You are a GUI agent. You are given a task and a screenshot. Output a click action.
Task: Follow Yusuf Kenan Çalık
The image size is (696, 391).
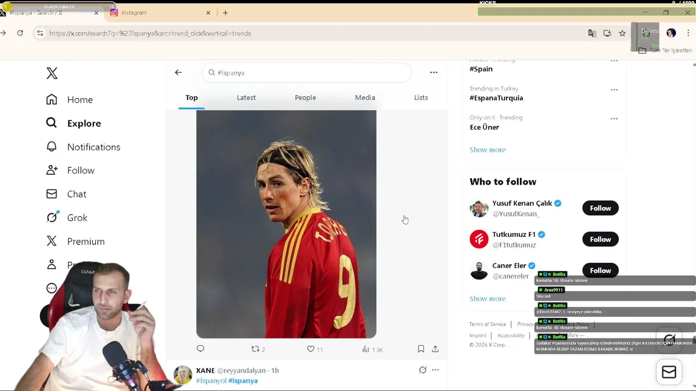click(x=600, y=208)
